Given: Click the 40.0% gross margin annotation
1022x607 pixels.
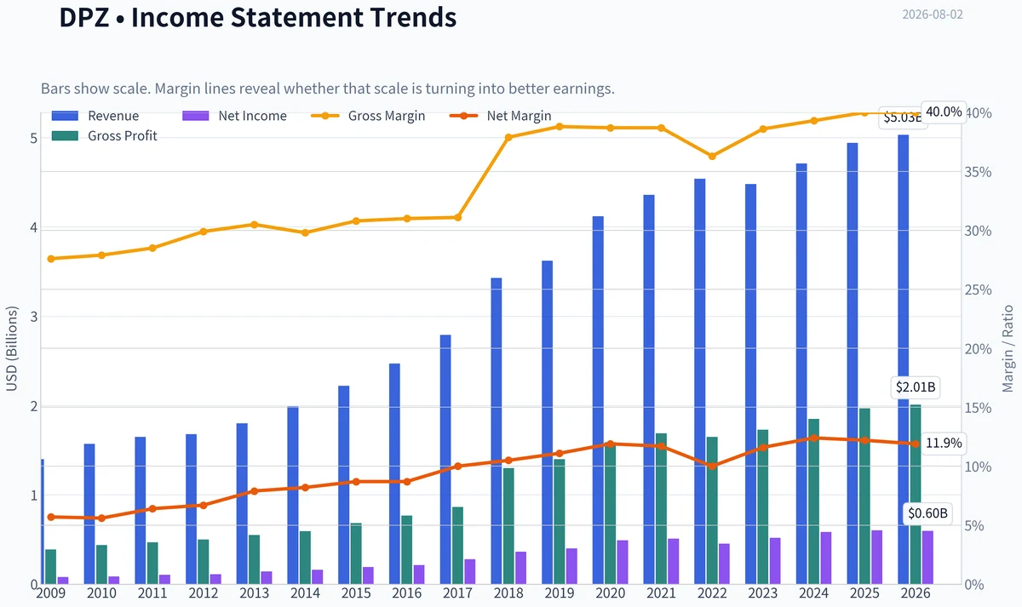Looking at the screenshot, I should [x=944, y=112].
